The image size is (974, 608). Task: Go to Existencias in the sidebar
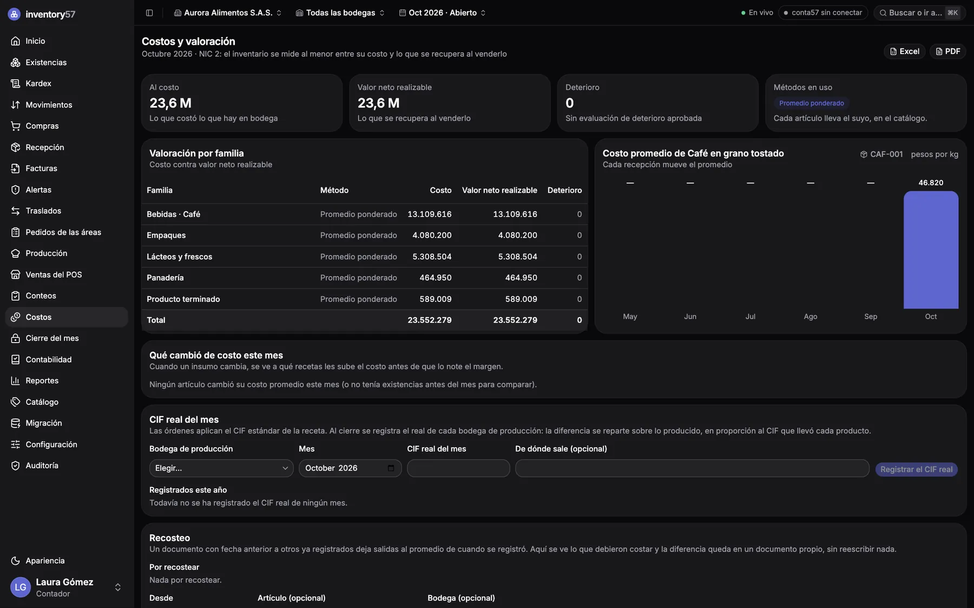pyautogui.click(x=67, y=62)
